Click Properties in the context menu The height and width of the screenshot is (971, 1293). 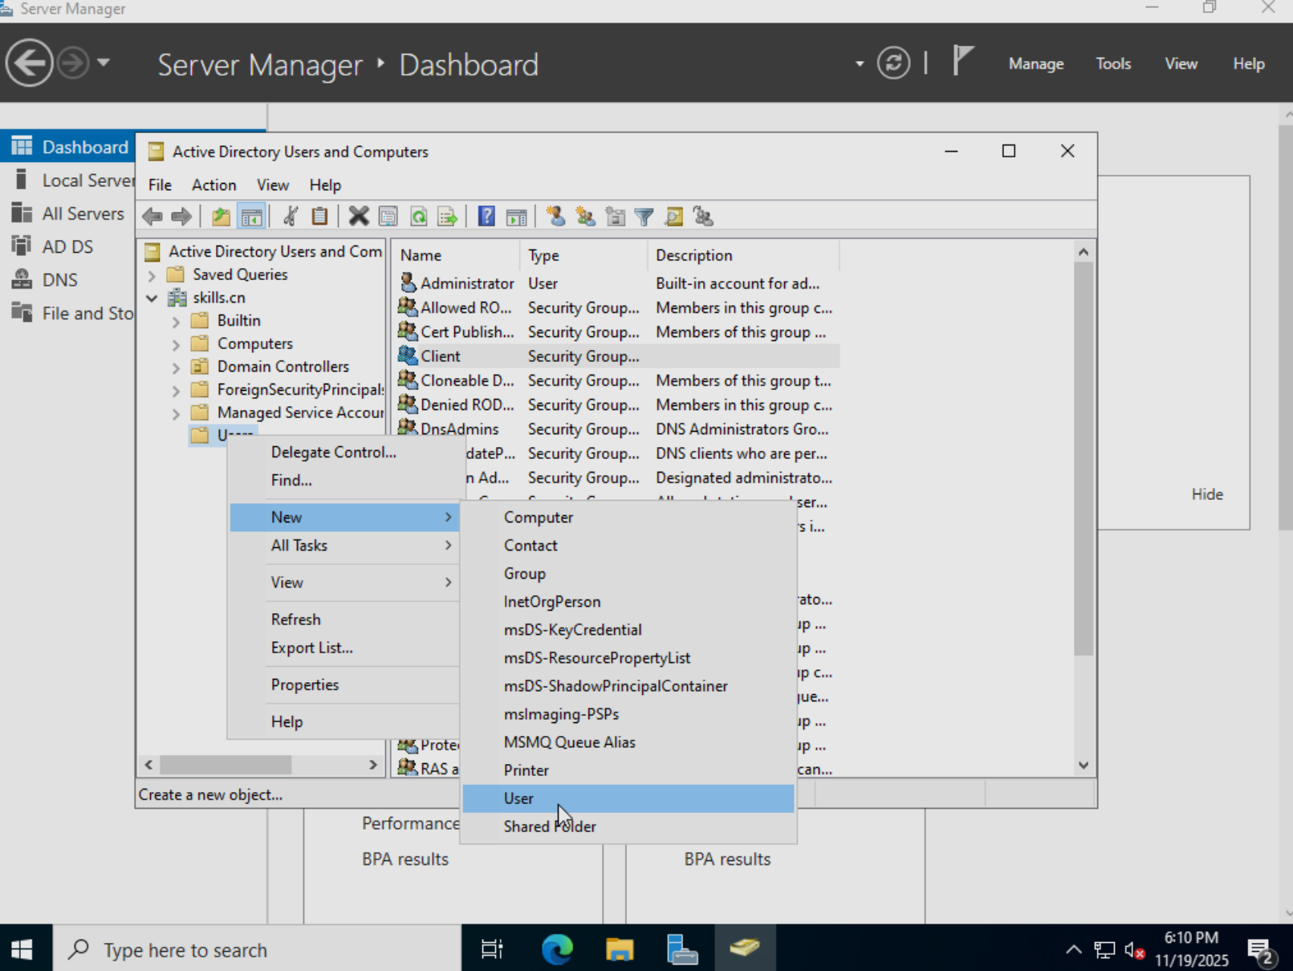(x=344, y=685)
